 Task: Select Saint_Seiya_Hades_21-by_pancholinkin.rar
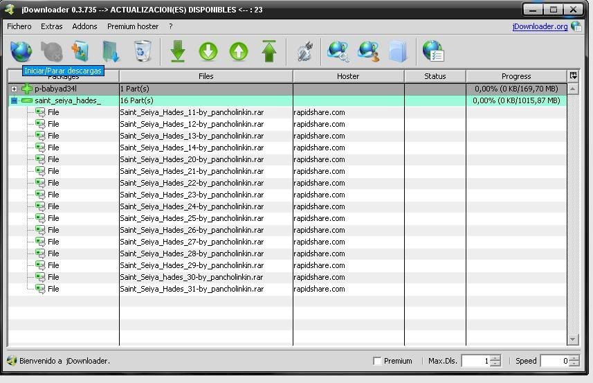[x=192, y=171]
